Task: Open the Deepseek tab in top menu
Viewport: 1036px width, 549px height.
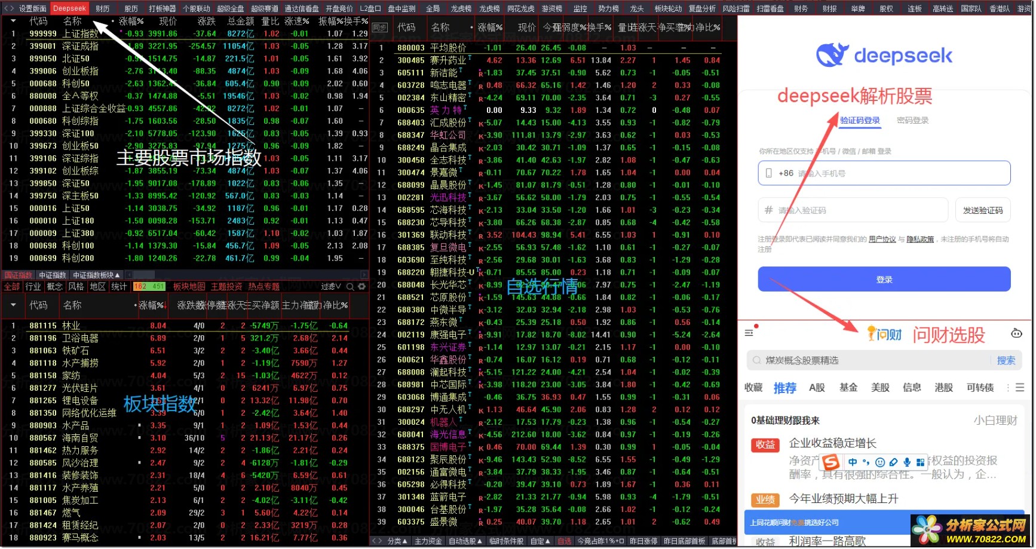Action: click(x=69, y=8)
